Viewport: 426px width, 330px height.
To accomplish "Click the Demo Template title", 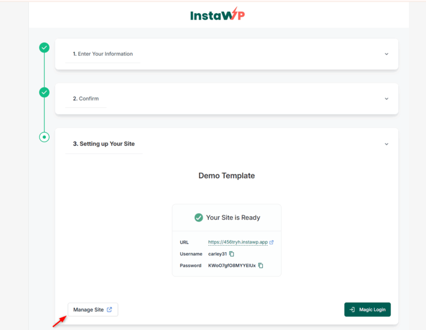I will pyautogui.click(x=227, y=175).
